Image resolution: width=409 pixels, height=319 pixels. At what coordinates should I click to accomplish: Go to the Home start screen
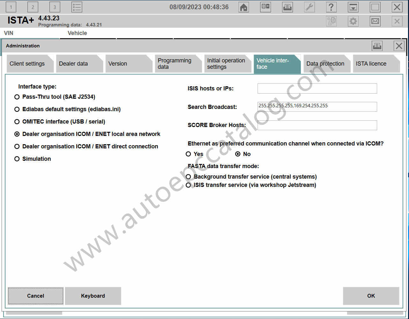point(244,7)
